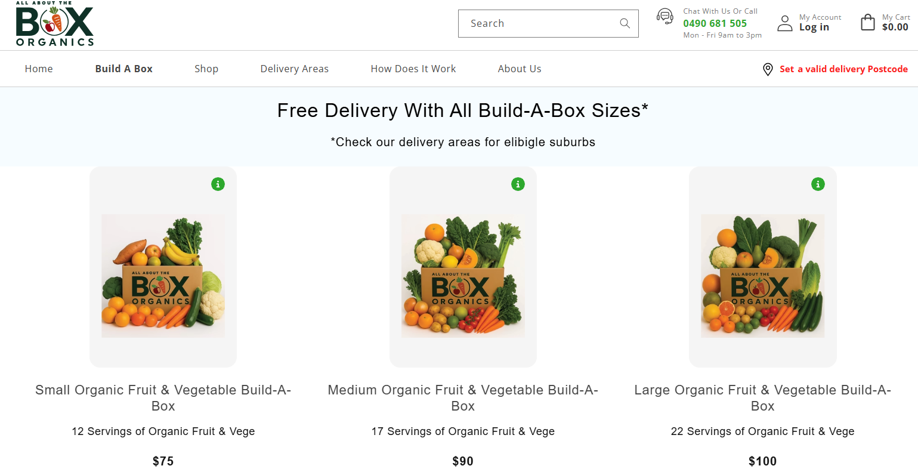
Task: Call the 0490 681 505 phone link
Action: [715, 23]
